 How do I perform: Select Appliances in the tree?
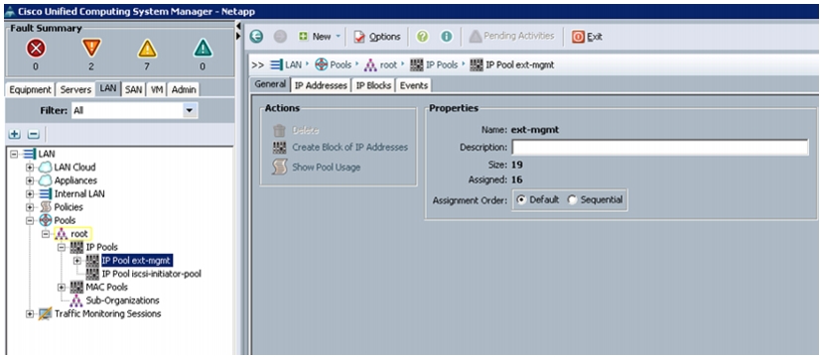tap(75, 180)
